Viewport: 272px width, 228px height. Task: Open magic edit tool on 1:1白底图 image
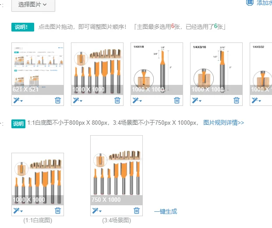click(x=16, y=210)
